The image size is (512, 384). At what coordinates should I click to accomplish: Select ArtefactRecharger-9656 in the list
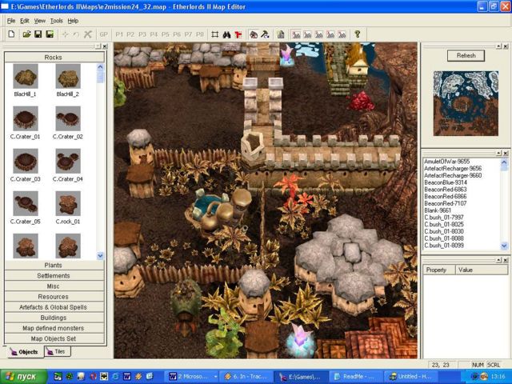[453, 169]
